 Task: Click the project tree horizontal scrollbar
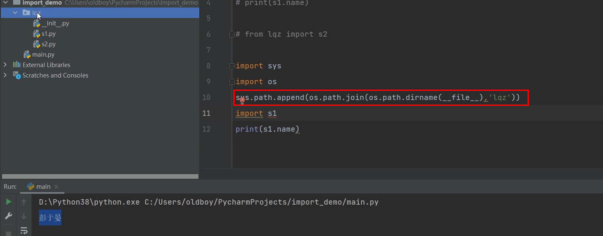pyautogui.click(x=100, y=176)
